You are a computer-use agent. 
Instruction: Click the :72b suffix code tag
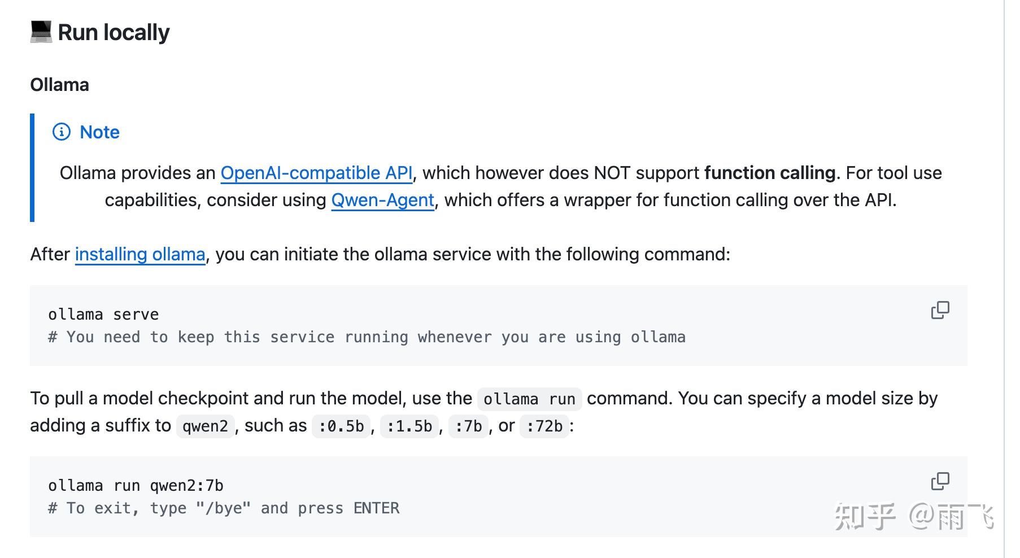(x=544, y=426)
